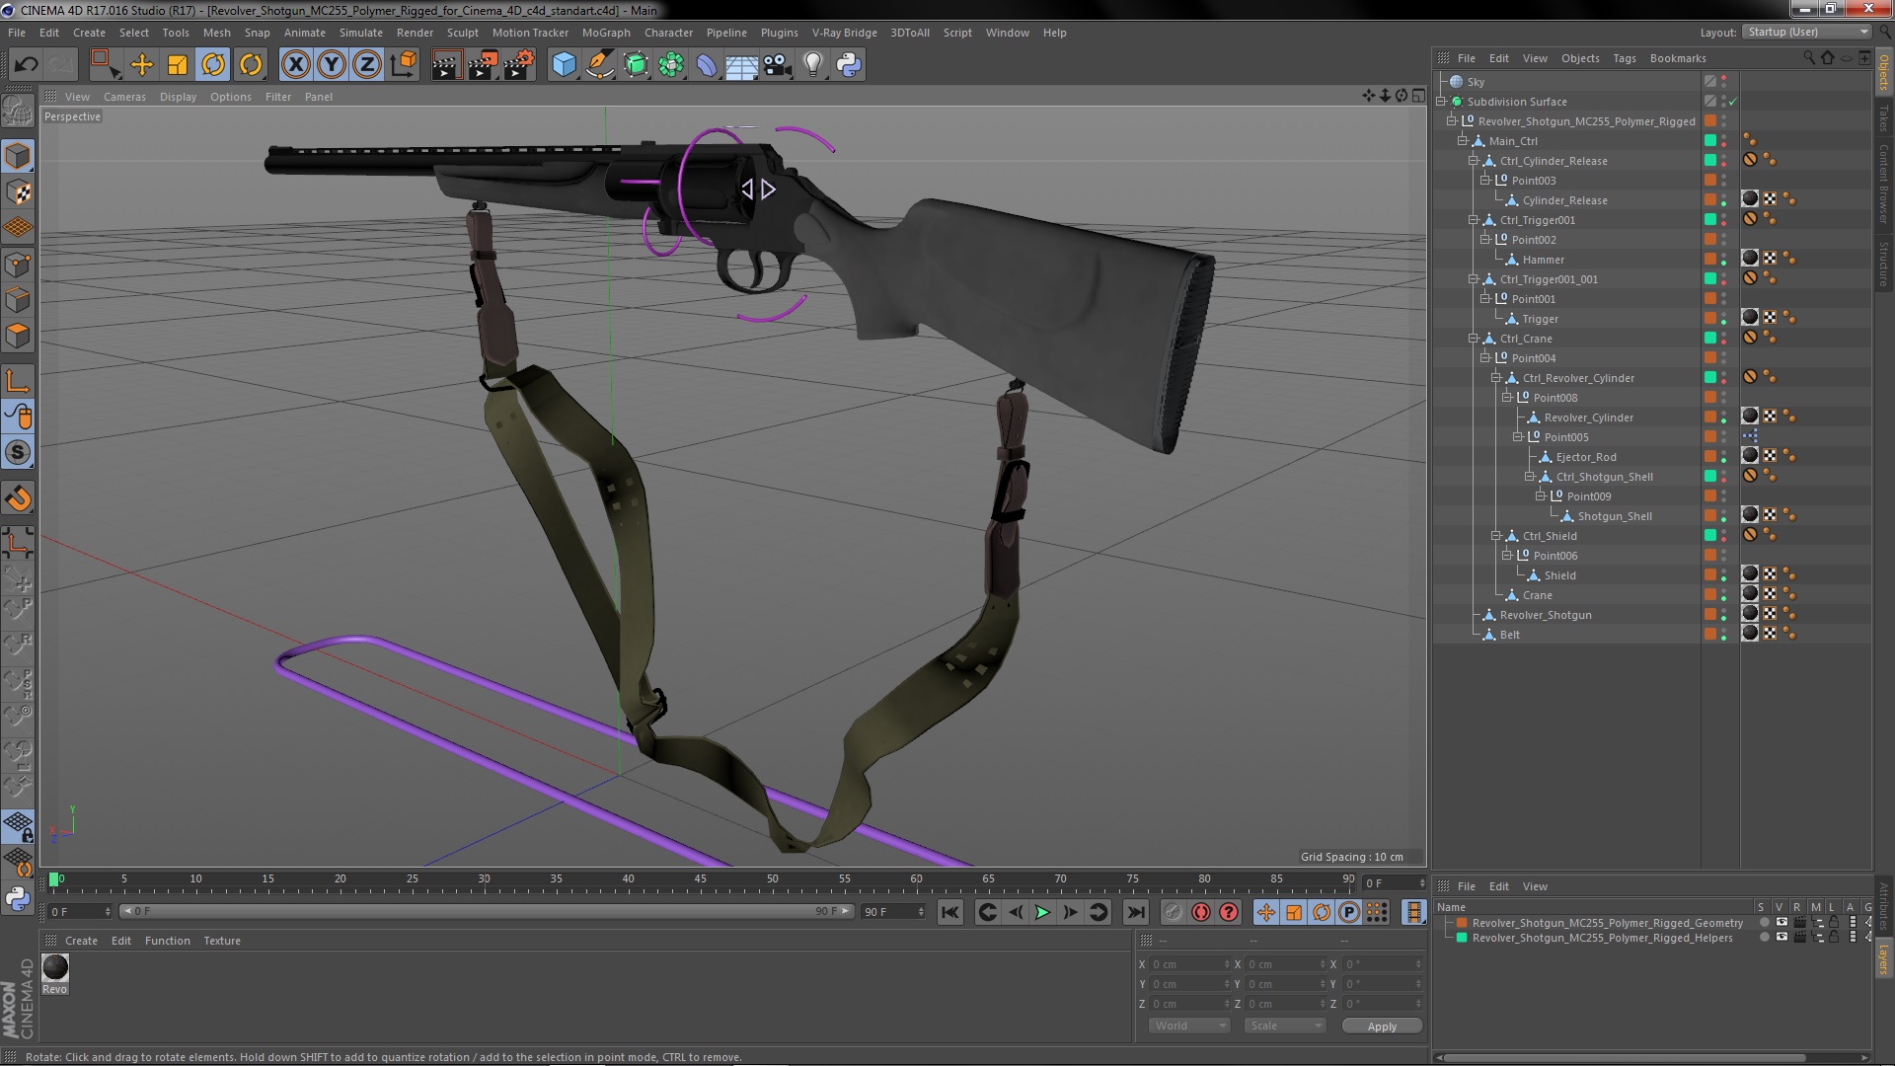Click the Revo material swatch

(x=55, y=967)
